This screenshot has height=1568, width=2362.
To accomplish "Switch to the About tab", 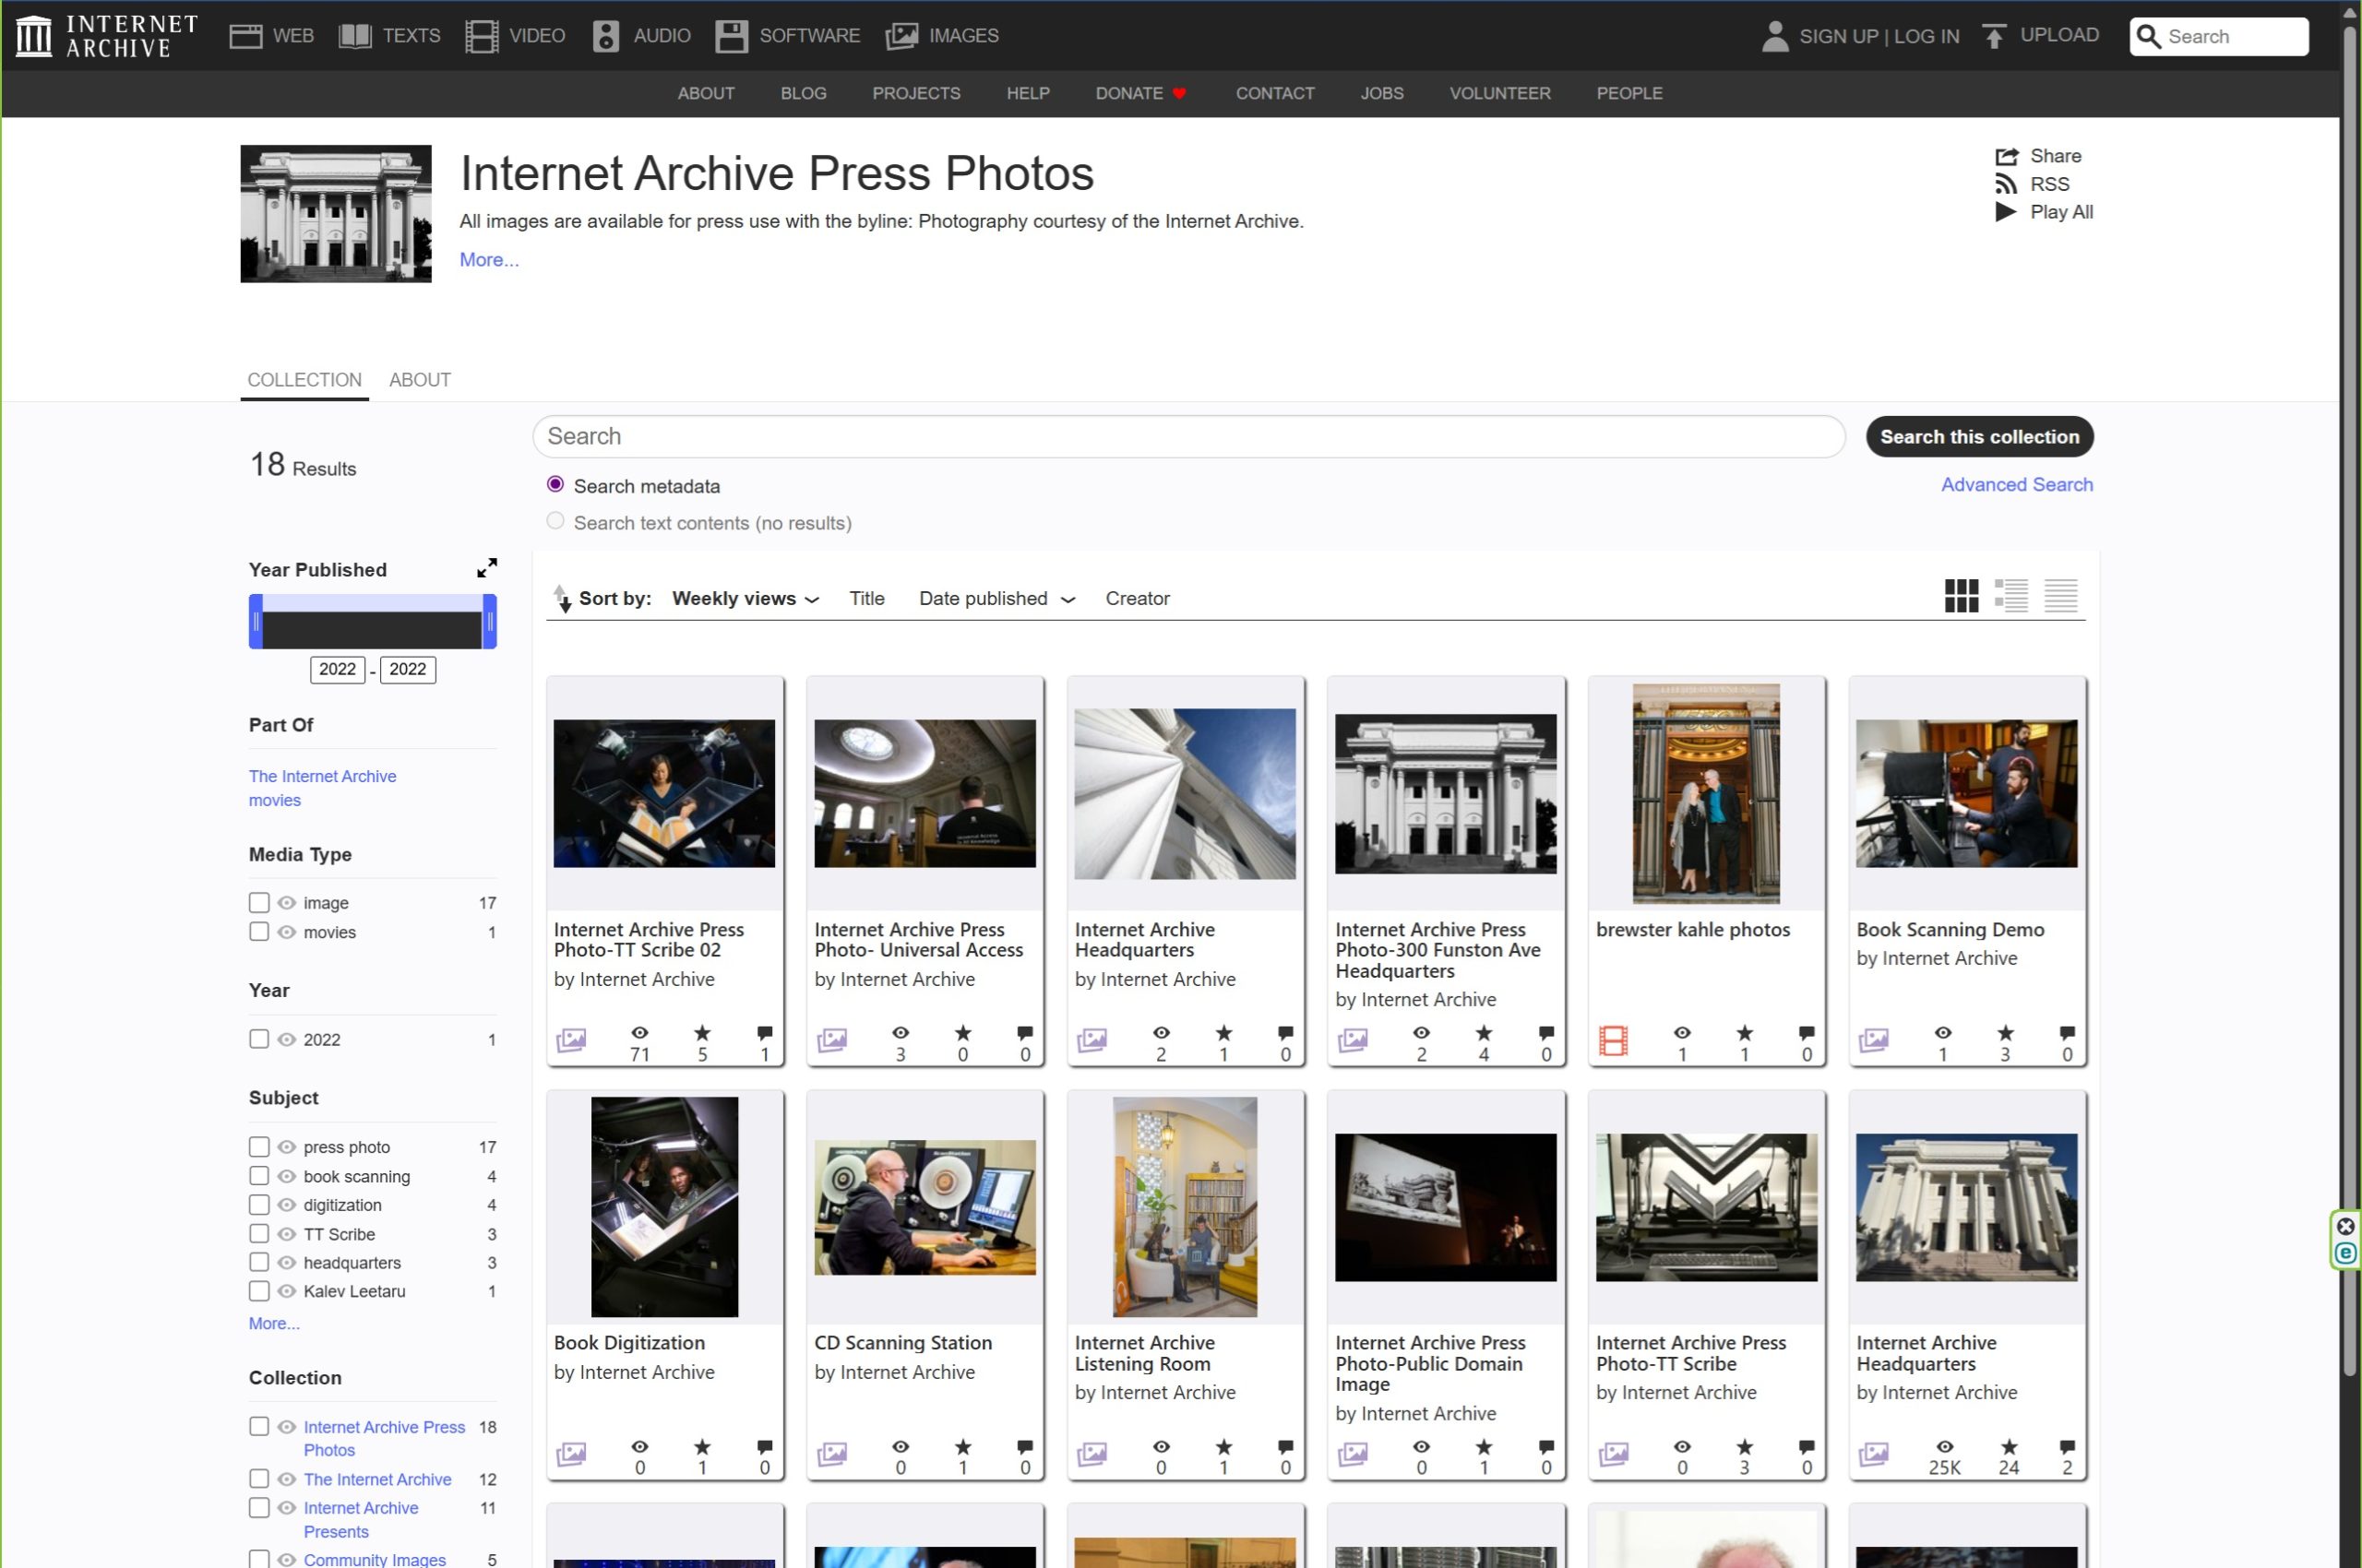I will [419, 380].
